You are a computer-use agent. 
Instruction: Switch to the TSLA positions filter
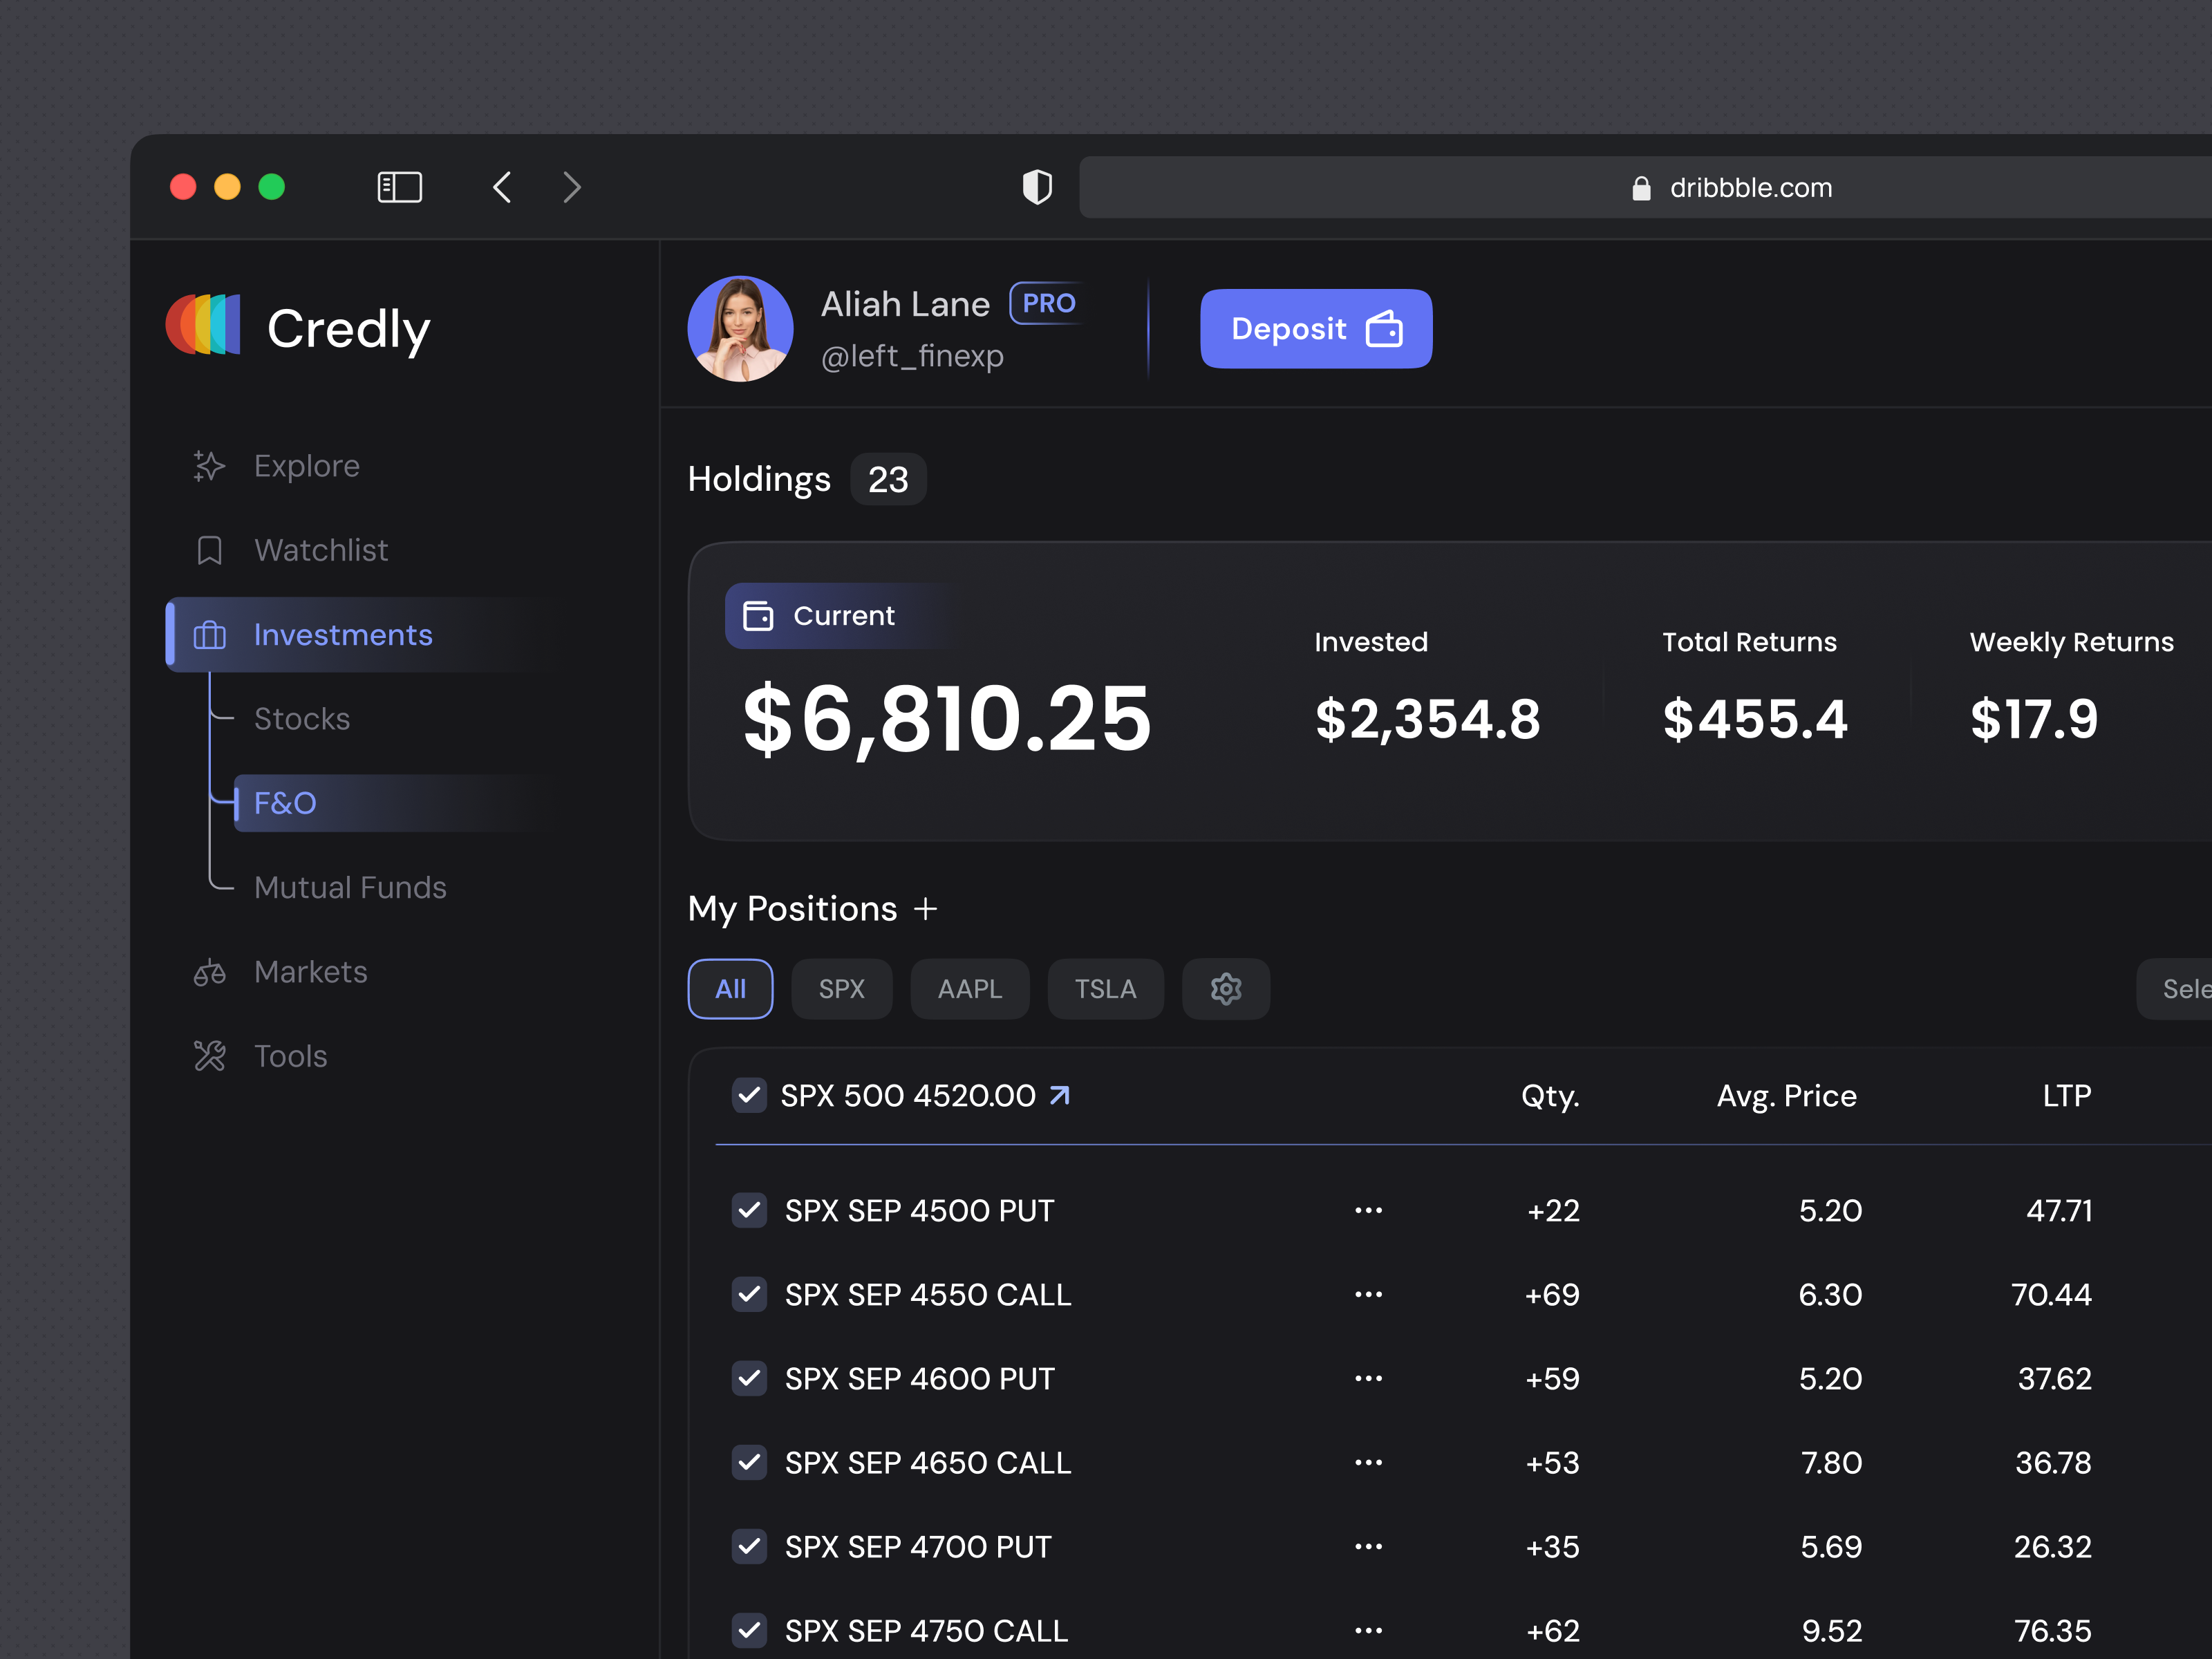[1105, 989]
